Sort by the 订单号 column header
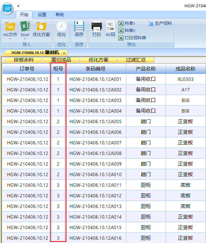This screenshot has width=206, height=243. click(27, 69)
